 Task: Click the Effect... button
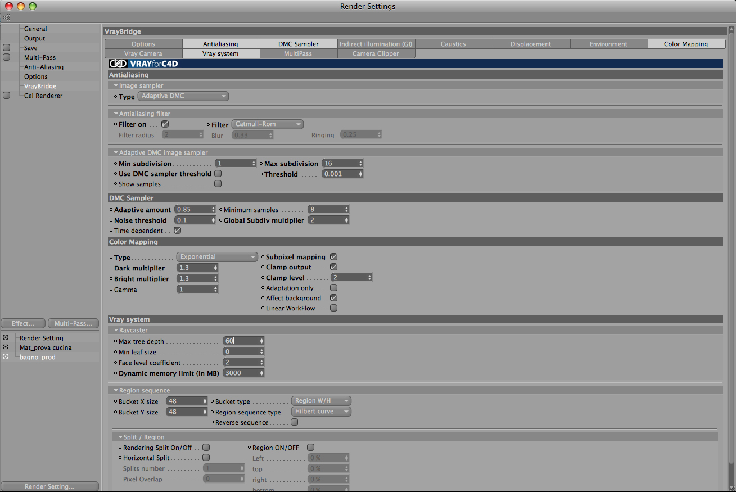tap(23, 323)
